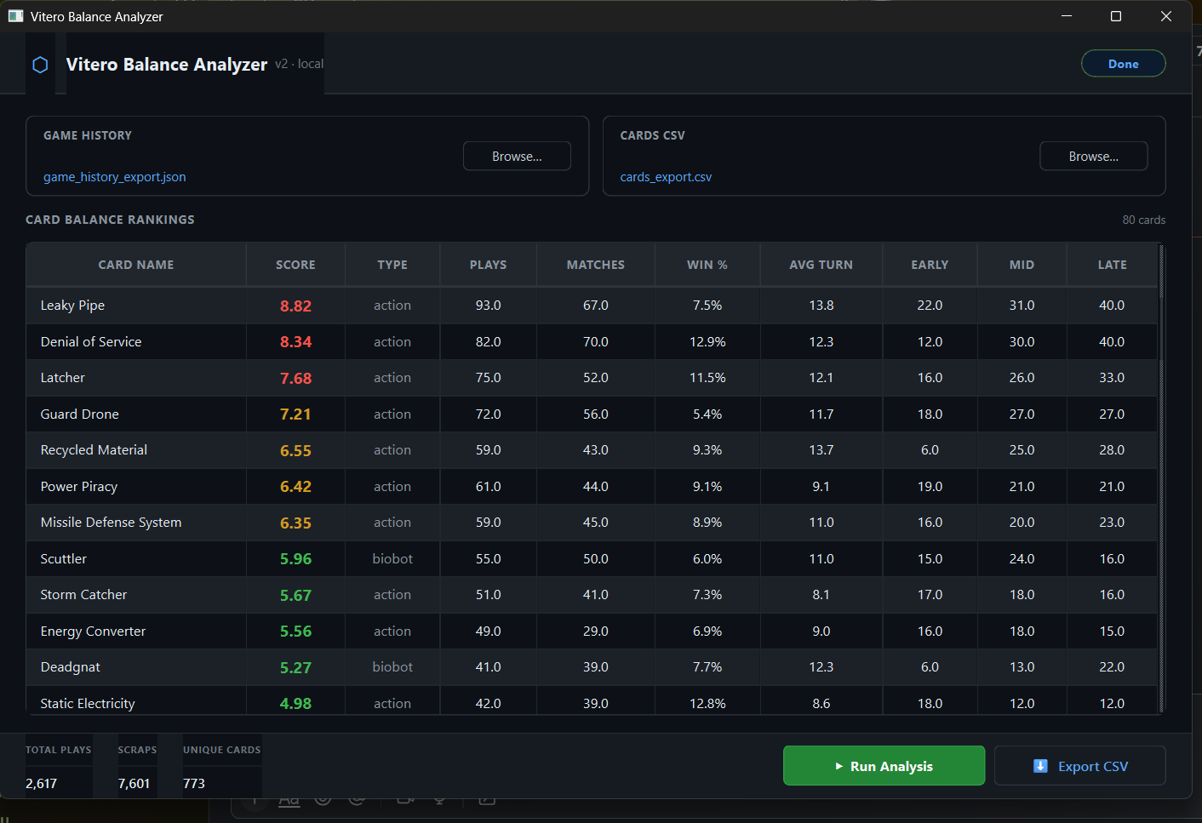This screenshot has height=823, width=1202.
Task: Select the Power Piracy card name
Action: tap(79, 486)
